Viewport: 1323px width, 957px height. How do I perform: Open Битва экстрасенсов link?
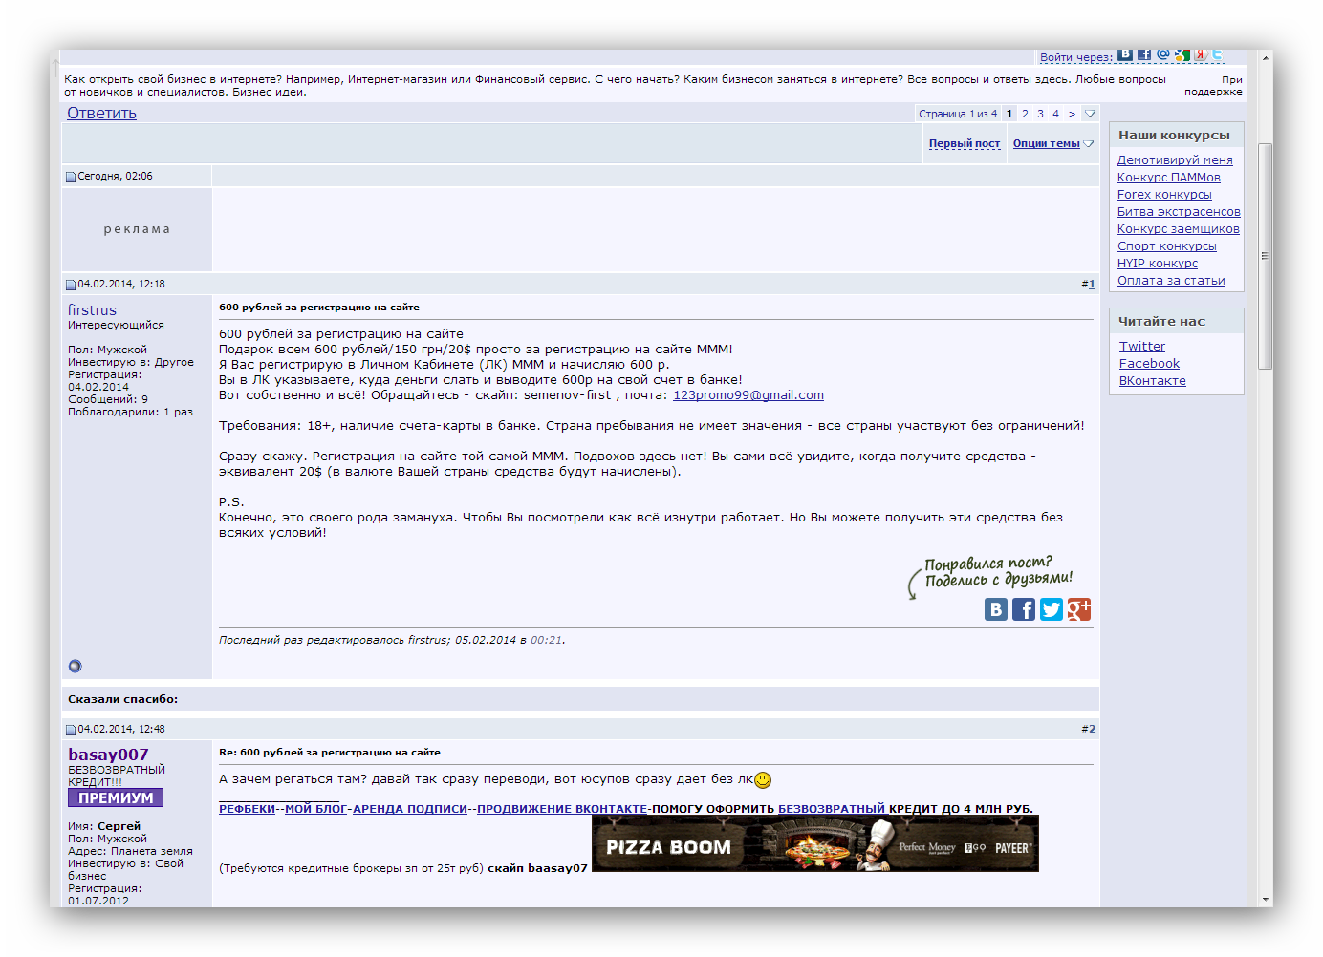[1179, 212]
